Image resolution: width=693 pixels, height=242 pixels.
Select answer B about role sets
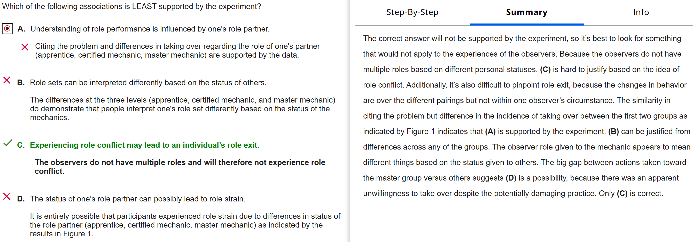point(148,83)
